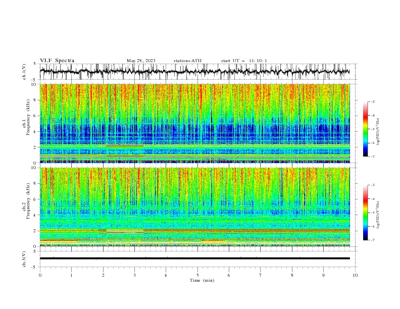
Task: Click the ch.1 voltage waveform trace
Action: point(194,72)
